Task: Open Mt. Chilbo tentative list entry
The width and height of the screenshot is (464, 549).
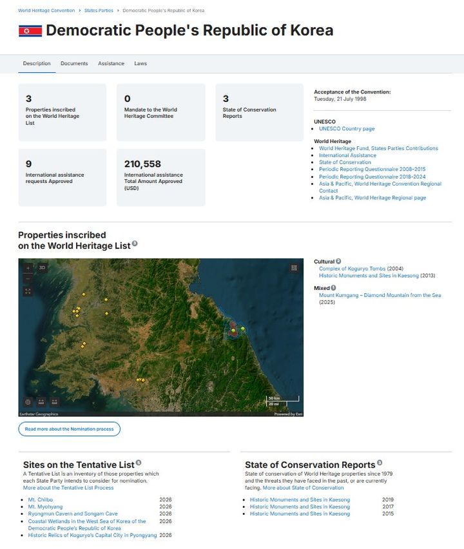Action: (40, 499)
